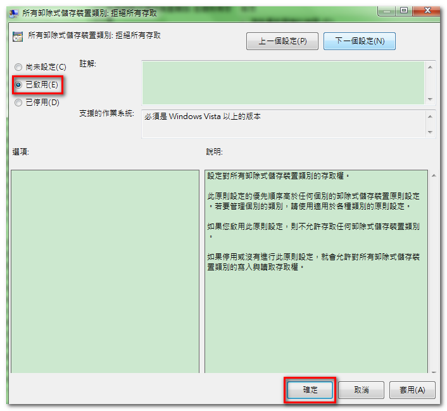Jump to next setting with 下一個設定(N)
This screenshot has height=411, width=447.
pos(359,41)
